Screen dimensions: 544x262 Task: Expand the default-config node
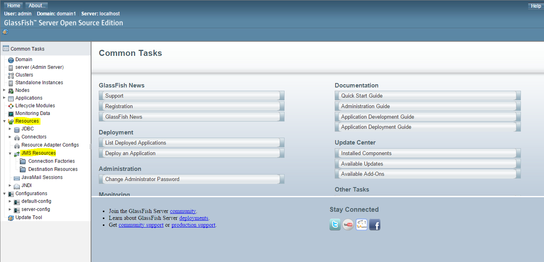[10, 201]
